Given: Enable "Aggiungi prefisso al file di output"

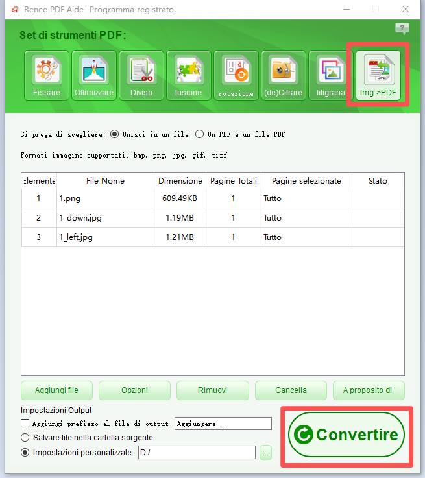Looking at the screenshot, I should pos(25,424).
